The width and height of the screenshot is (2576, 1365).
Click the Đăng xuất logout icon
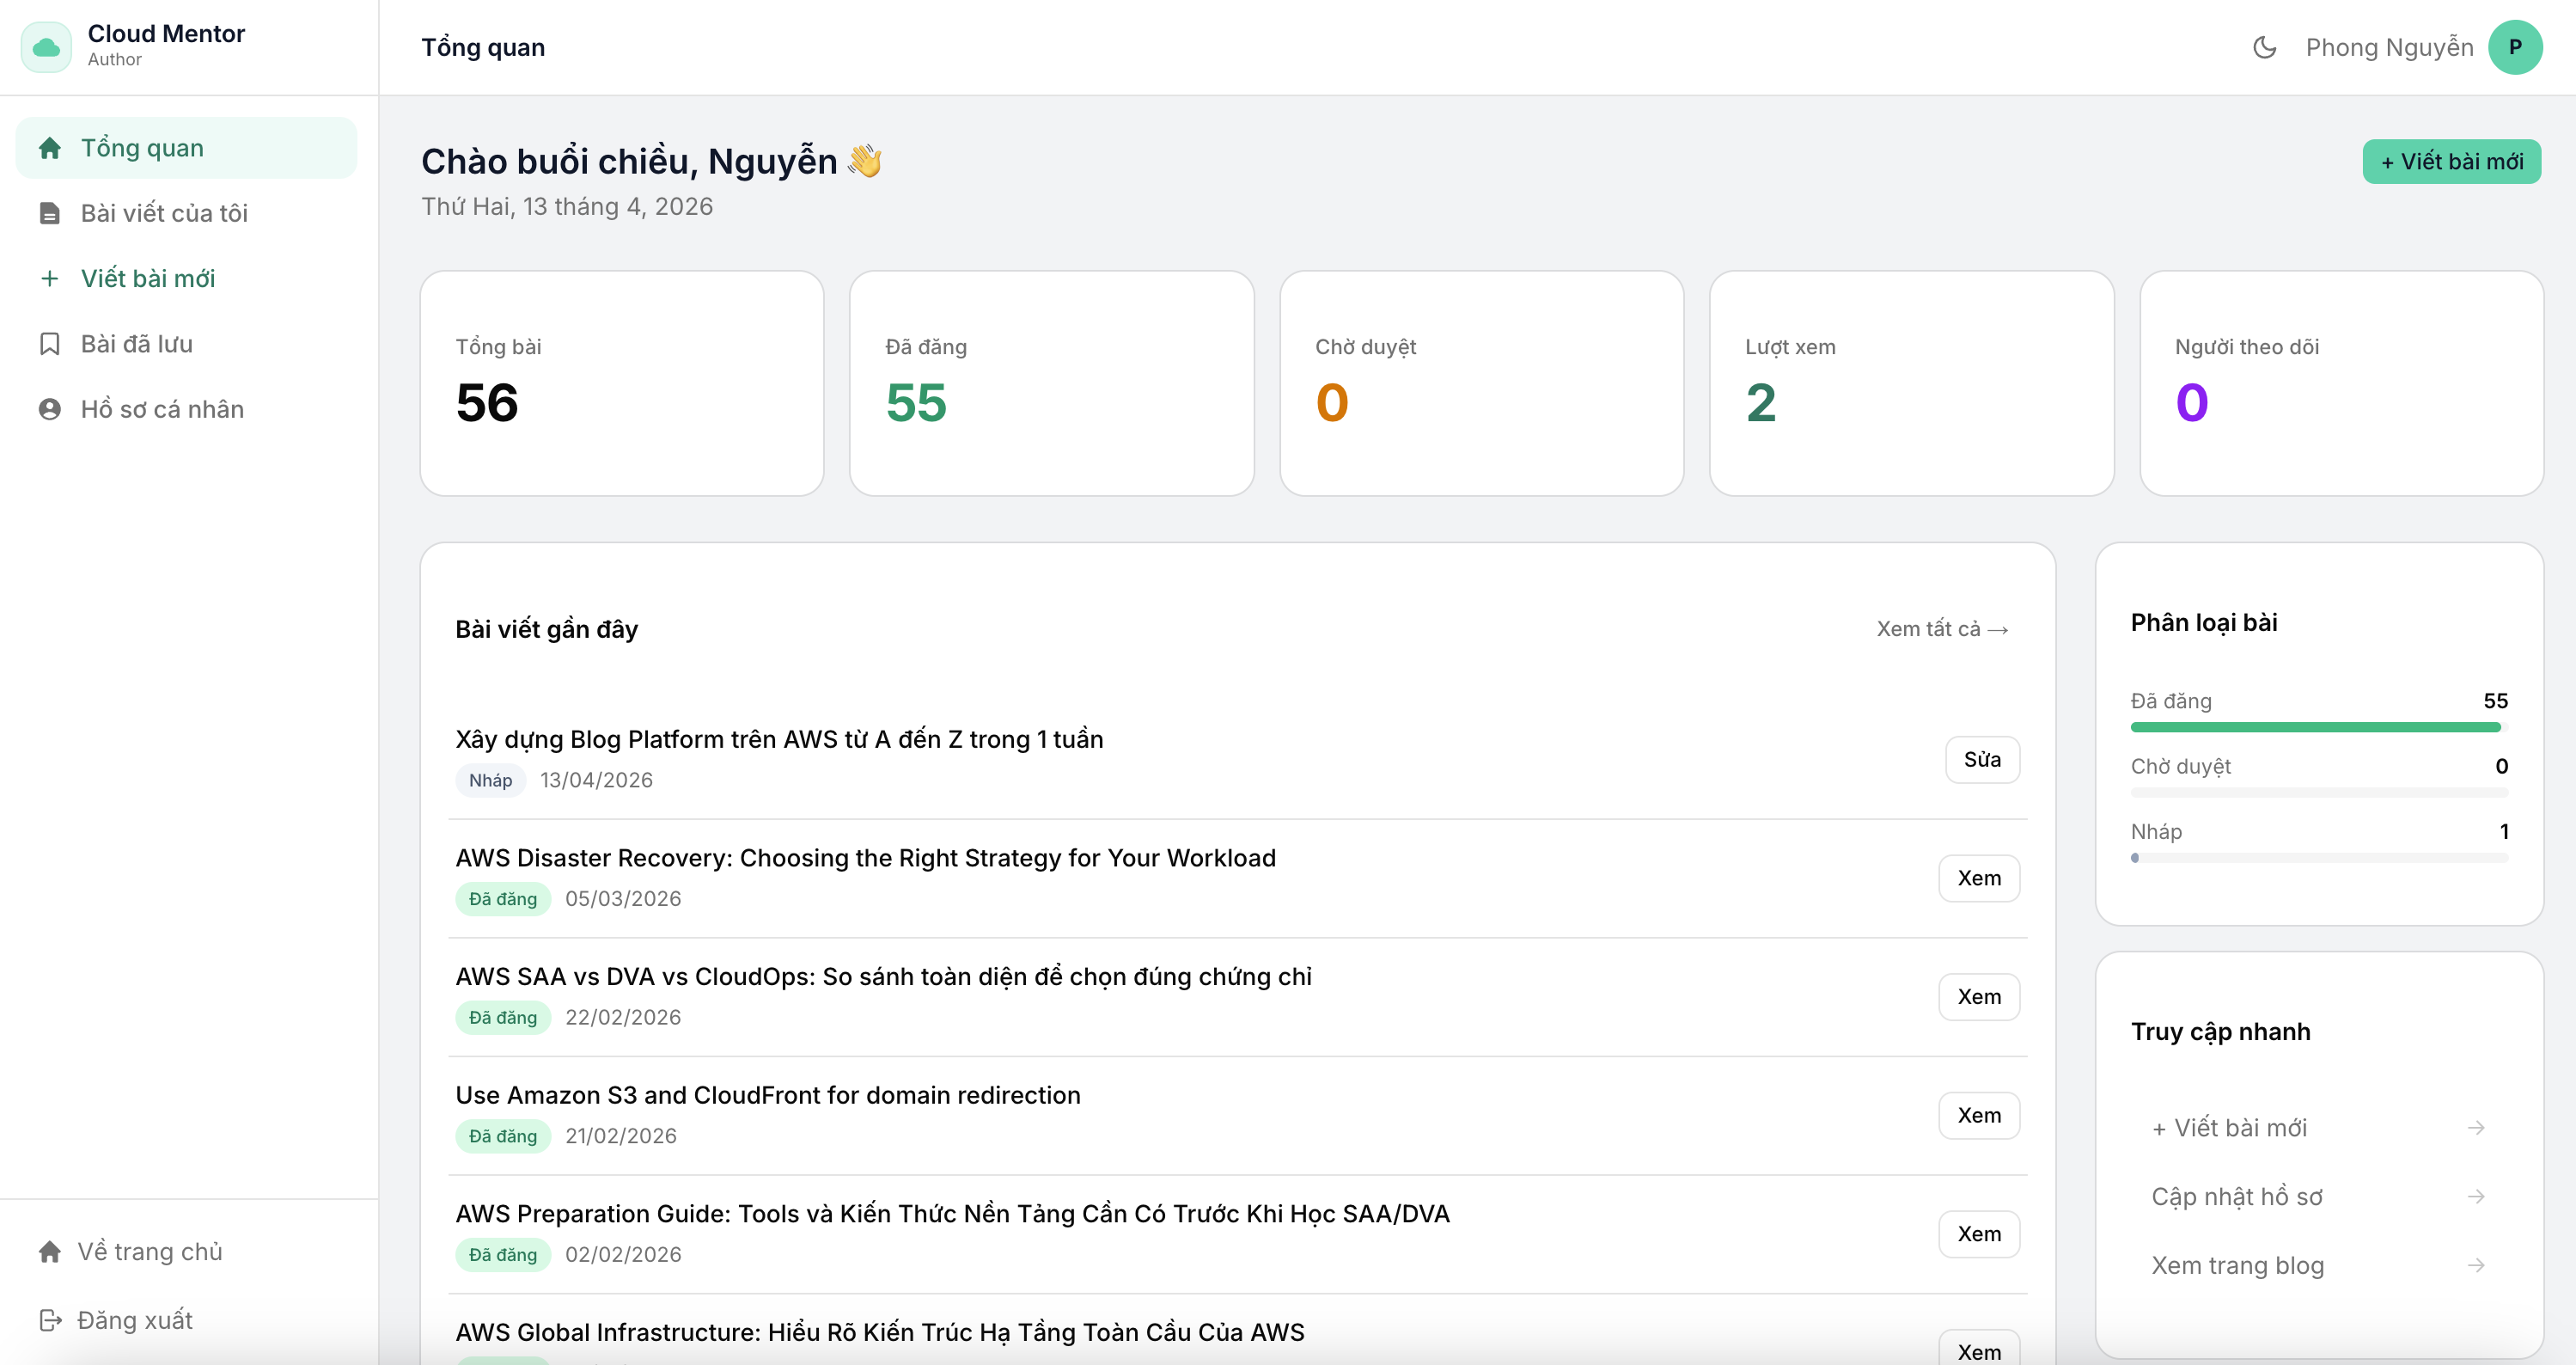tap(50, 1320)
